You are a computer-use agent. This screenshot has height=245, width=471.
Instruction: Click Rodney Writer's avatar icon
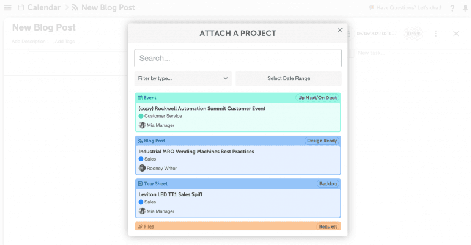142,168
